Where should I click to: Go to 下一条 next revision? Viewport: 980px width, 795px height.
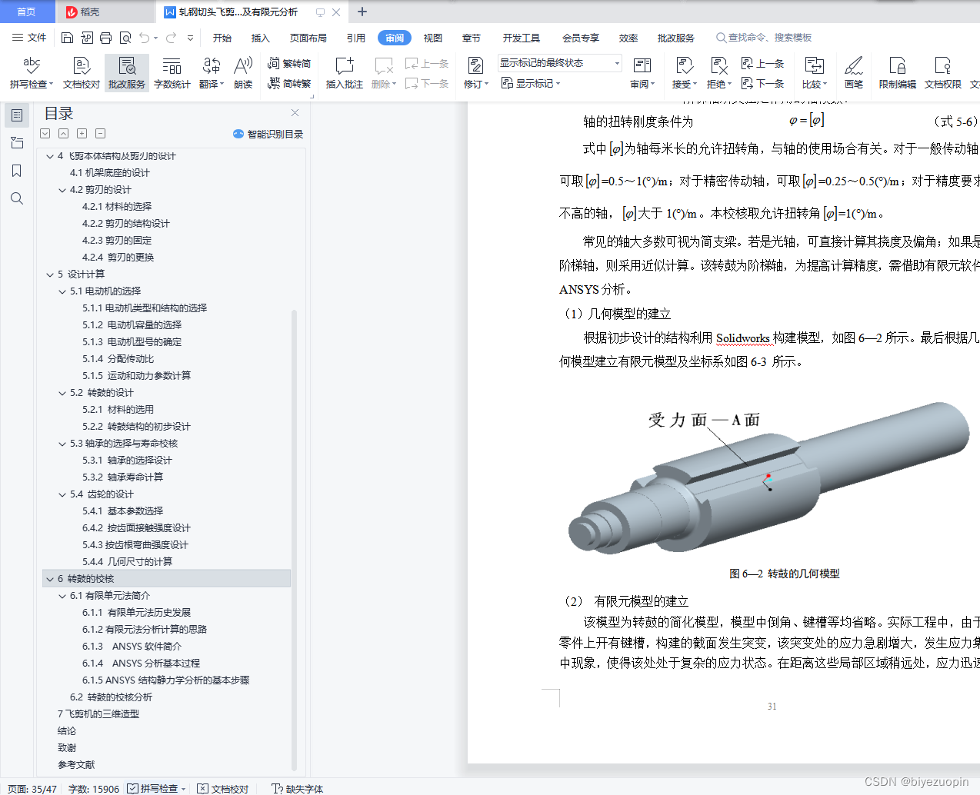click(762, 83)
